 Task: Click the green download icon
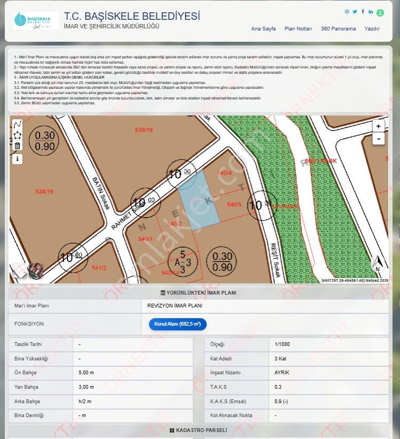pos(380,13)
